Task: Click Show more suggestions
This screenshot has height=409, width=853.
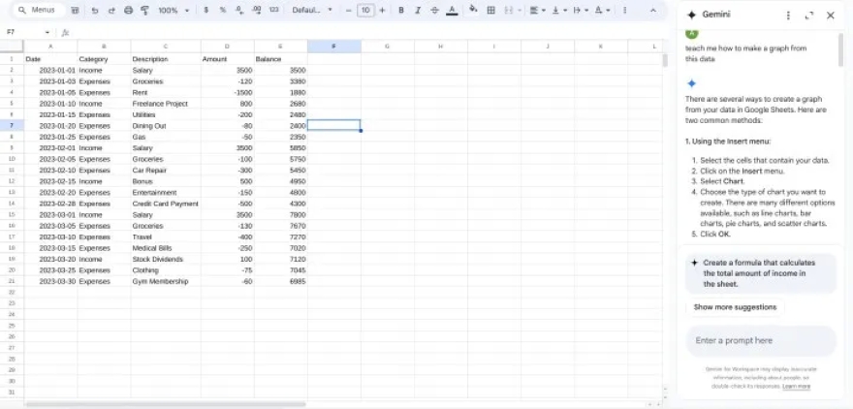Action: (x=735, y=307)
